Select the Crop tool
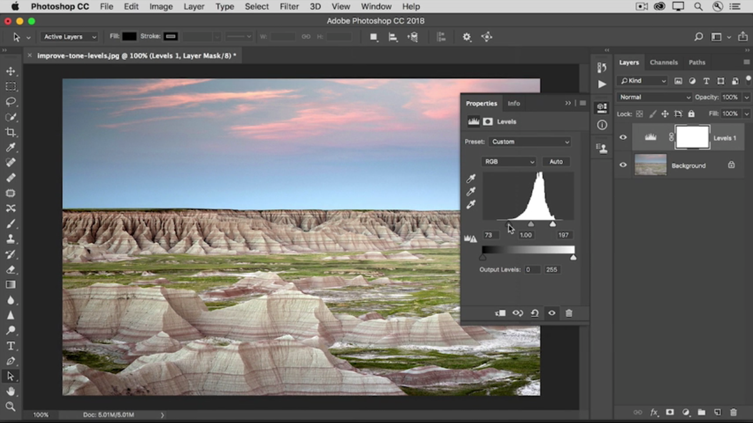Viewport: 753px width, 423px height. (11, 132)
